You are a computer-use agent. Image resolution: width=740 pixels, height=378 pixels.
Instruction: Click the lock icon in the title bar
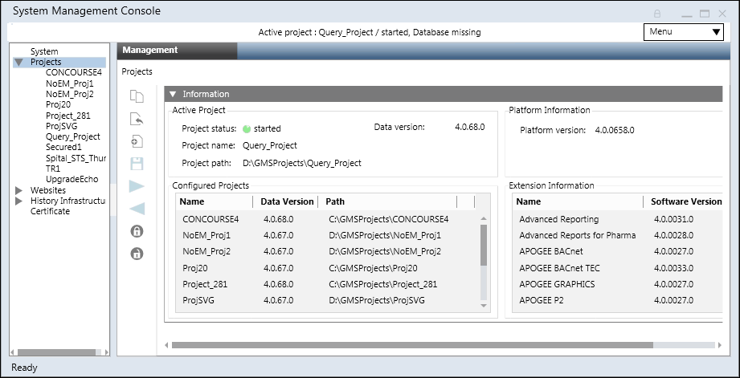point(656,14)
